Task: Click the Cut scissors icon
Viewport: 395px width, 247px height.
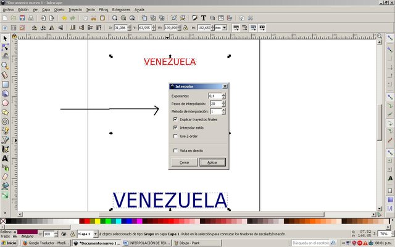Action: point(94,18)
